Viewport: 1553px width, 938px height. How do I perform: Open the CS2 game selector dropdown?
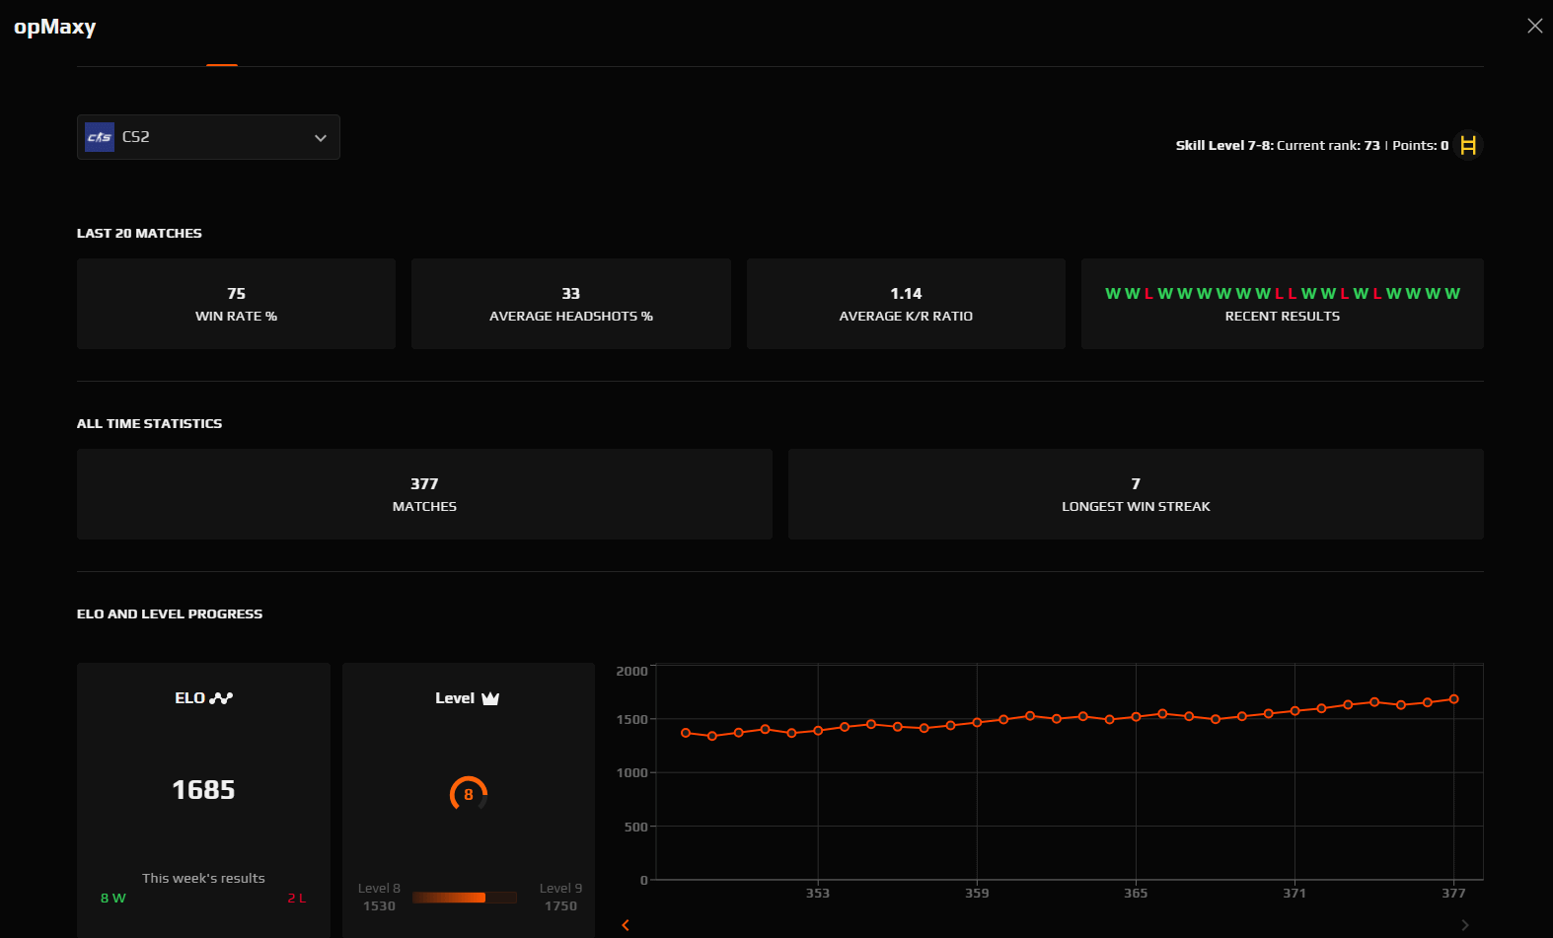click(208, 137)
